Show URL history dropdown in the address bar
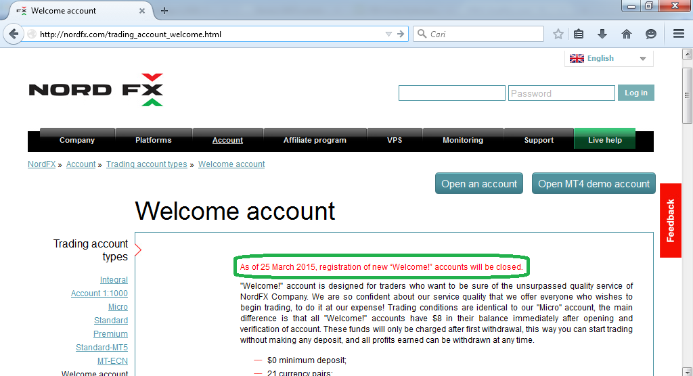 pos(388,34)
